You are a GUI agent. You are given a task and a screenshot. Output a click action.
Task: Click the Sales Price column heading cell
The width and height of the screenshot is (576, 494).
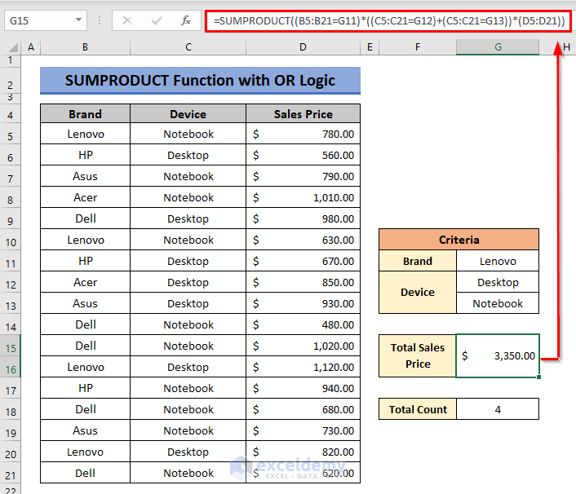point(303,114)
